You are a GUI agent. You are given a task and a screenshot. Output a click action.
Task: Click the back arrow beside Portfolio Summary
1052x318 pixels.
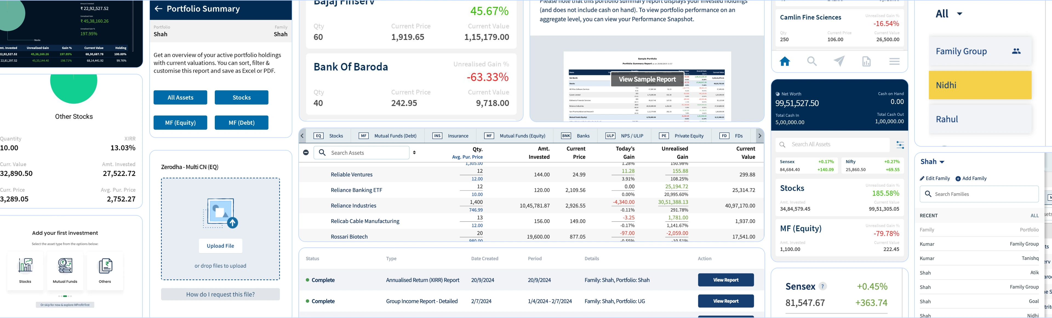click(158, 8)
